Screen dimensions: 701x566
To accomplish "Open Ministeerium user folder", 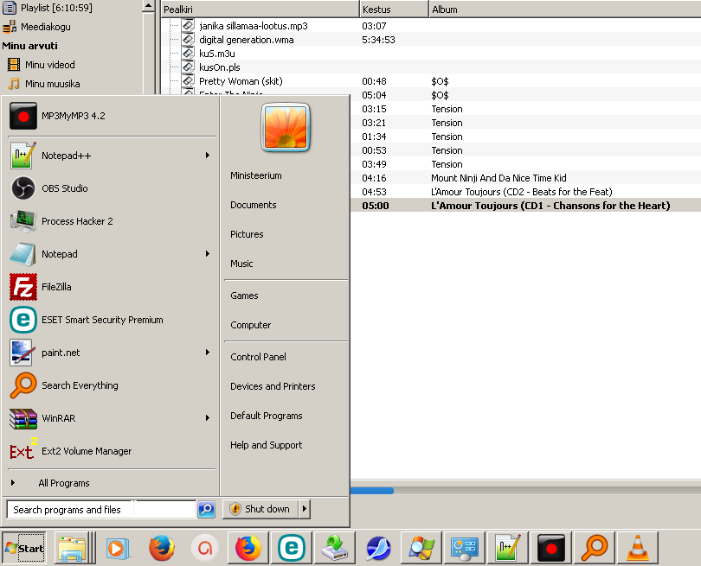I will (256, 175).
